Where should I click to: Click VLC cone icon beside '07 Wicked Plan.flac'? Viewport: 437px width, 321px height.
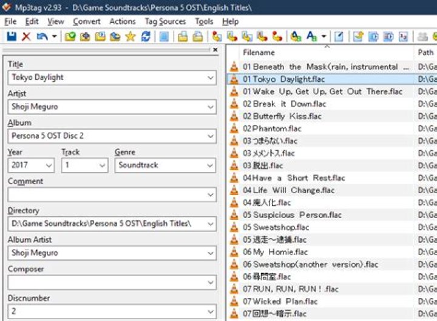point(234,301)
